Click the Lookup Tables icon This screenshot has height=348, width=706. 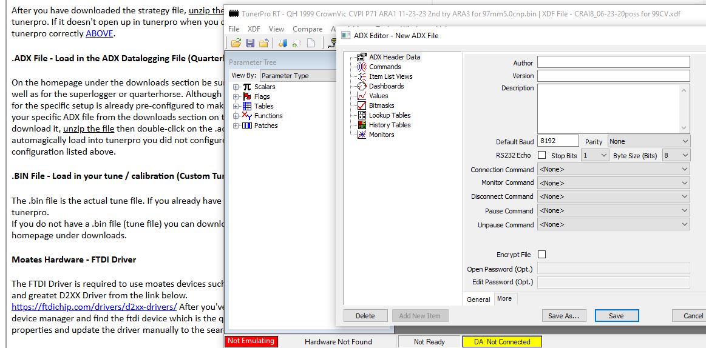click(x=362, y=115)
